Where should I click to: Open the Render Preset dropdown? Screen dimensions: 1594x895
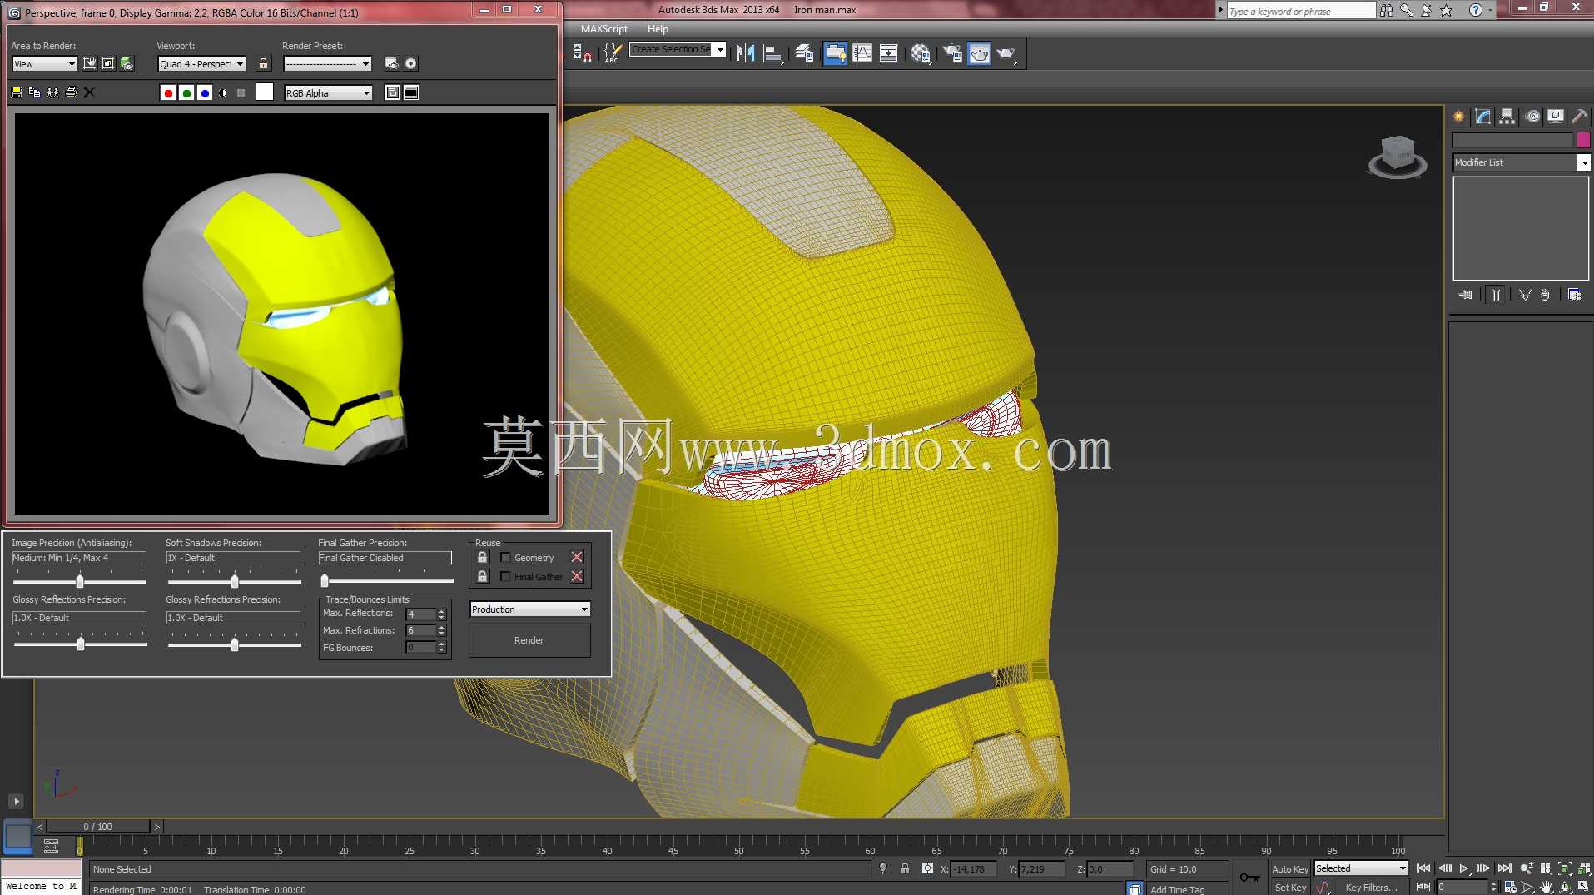pos(327,64)
